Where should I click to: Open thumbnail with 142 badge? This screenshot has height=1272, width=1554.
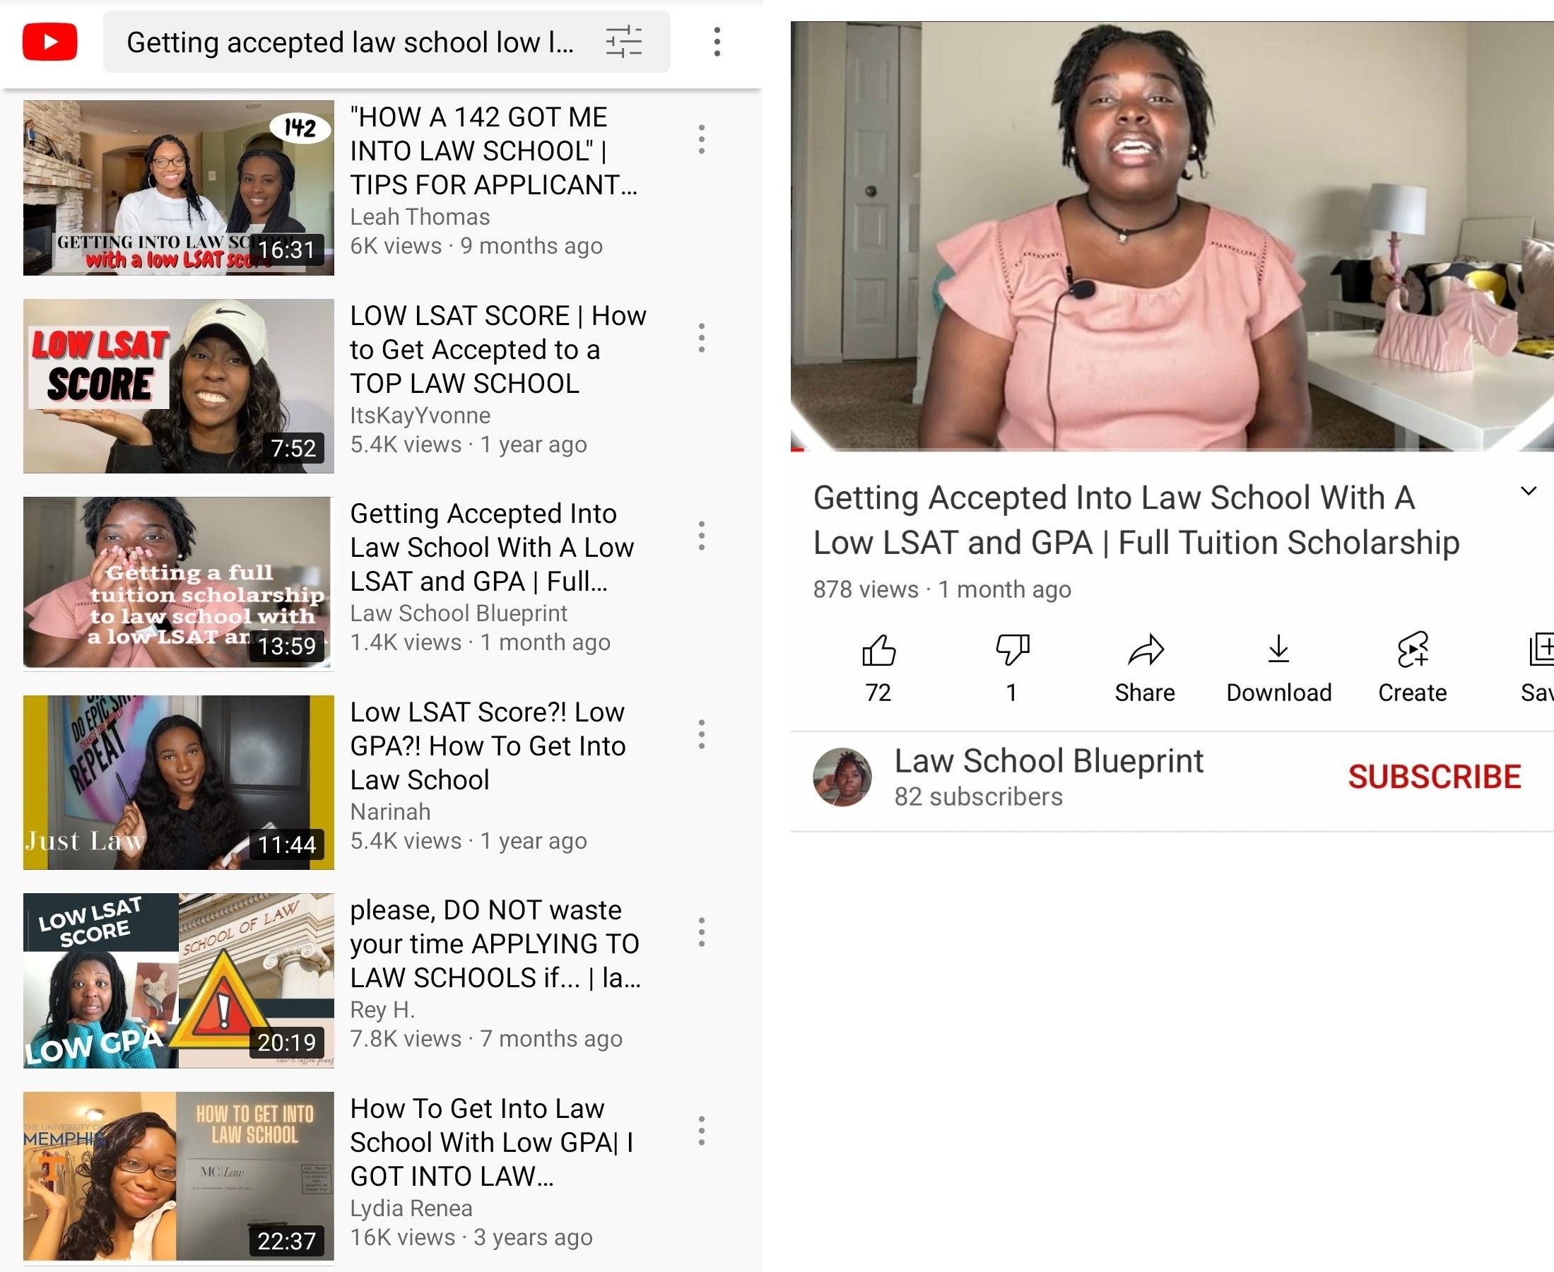pyautogui.click(x=178, y=187)
